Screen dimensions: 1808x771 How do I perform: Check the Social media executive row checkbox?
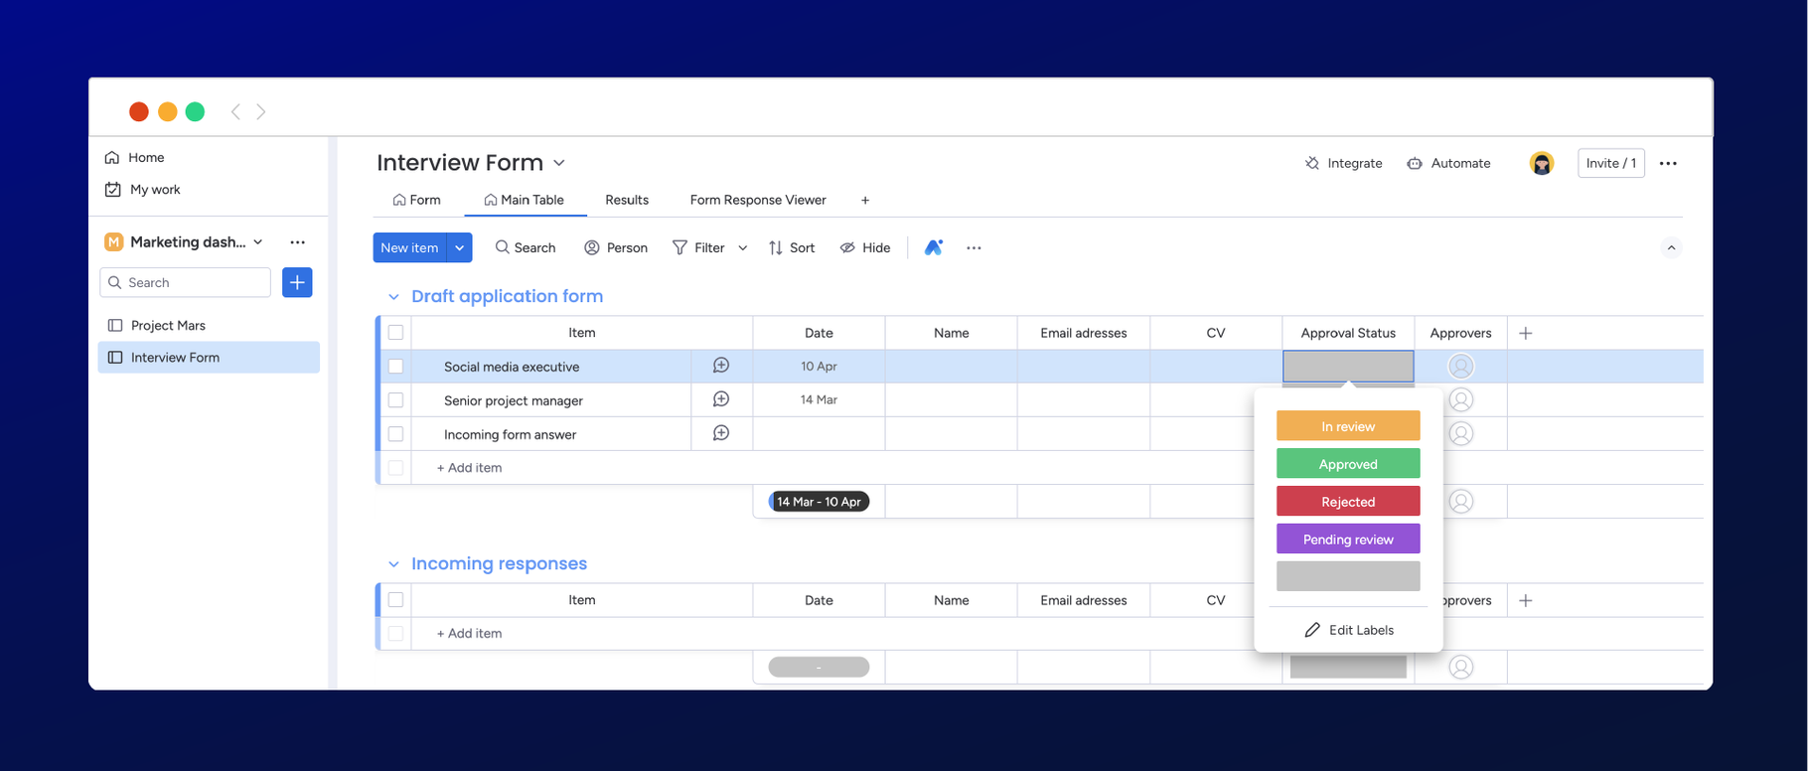tap(395, 367)
